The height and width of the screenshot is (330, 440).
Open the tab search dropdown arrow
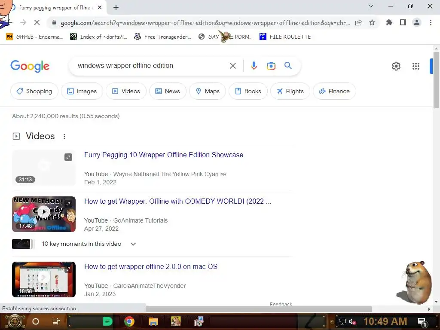tap(371, 6)
